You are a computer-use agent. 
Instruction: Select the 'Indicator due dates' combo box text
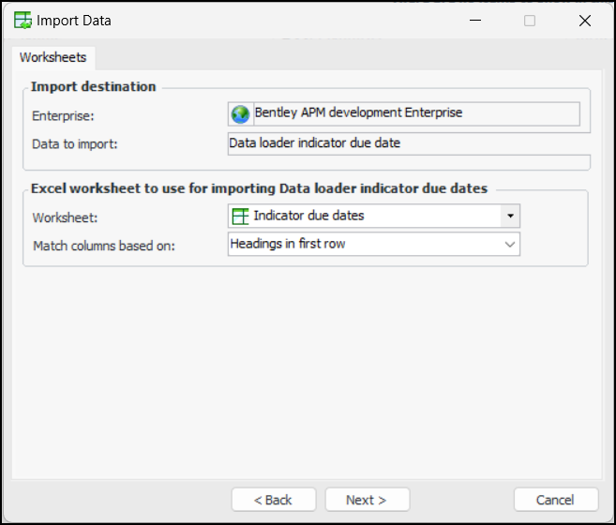tap(309, 216)
